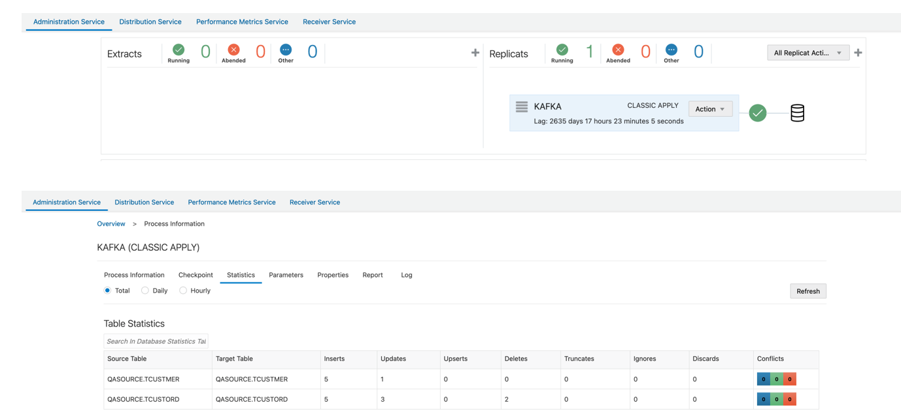Click QASOURCE.TCUSTORD in Target Table column

click(x=252, y=399)
